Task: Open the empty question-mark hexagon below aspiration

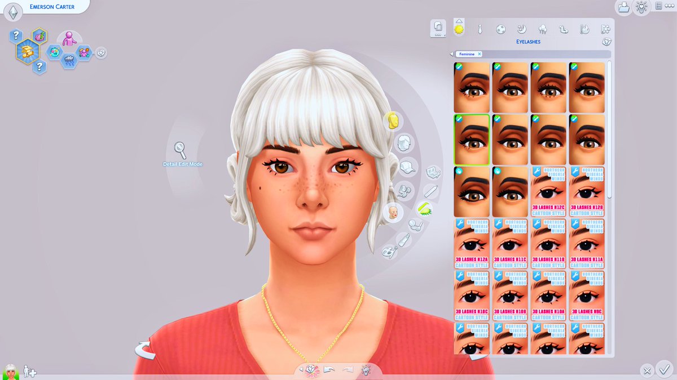Action: [x=39, y=67]
